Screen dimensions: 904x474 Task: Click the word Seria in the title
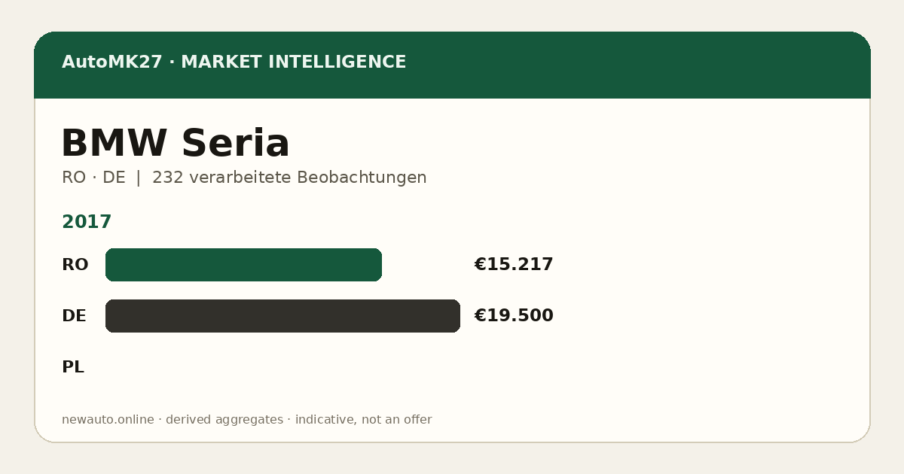[235, 143]
